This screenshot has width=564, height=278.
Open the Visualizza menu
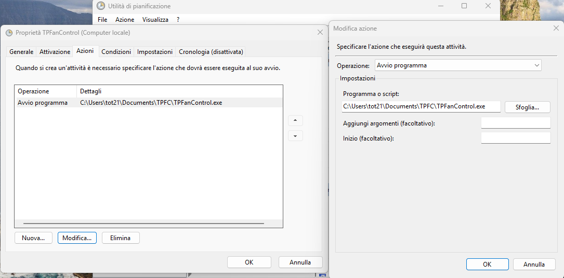click(155, 20)
